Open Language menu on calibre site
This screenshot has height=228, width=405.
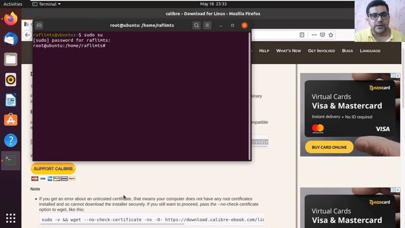[370, 51]
